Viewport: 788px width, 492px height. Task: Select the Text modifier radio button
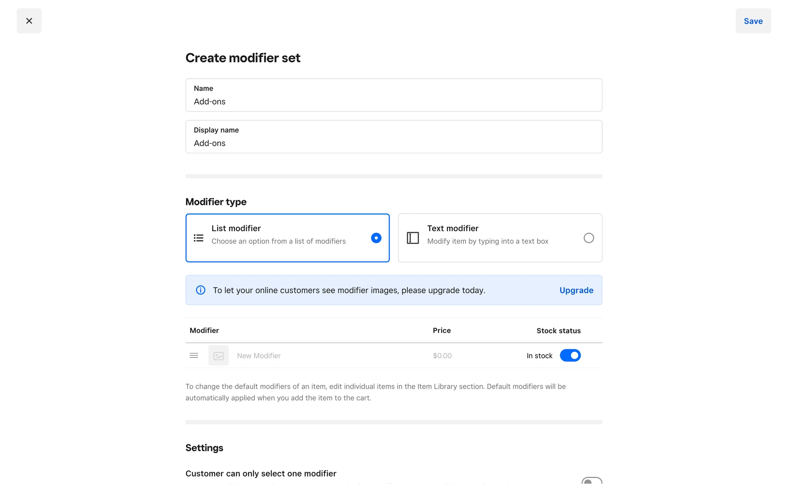tap(588, 238)
